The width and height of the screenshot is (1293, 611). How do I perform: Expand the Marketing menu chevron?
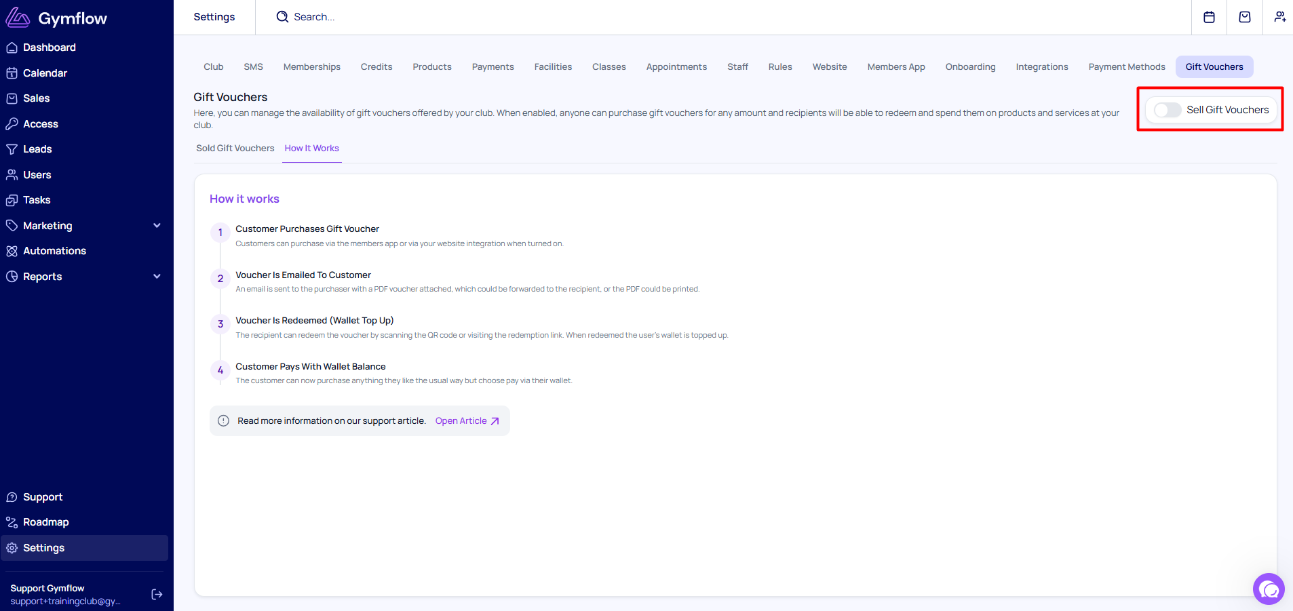[157, 226]
